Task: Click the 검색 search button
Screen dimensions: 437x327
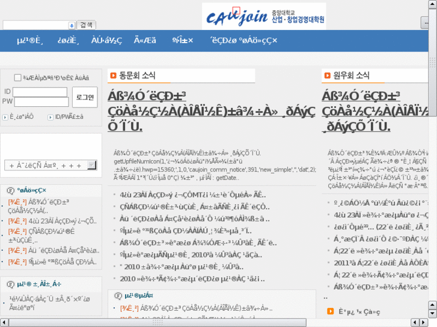Action: pos(87,25)
